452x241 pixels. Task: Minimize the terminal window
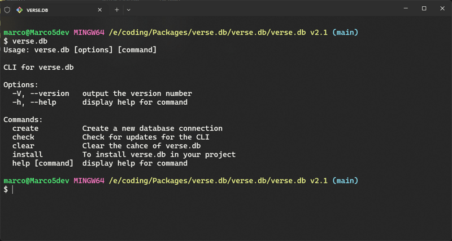tap(406, 8)
